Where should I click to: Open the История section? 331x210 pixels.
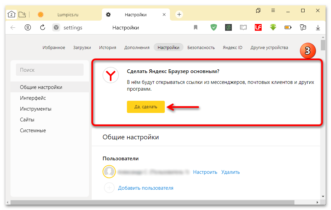[x=107, y=47]
